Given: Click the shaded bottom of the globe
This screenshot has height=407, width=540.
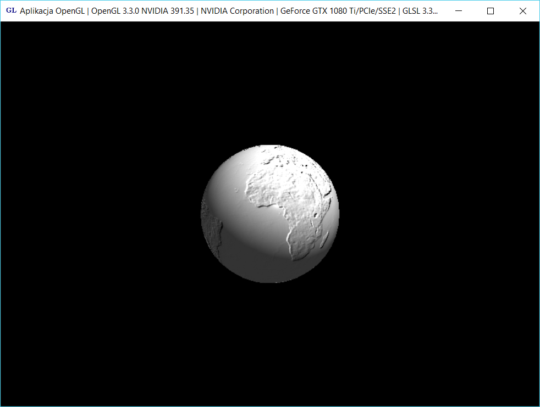Looking at the screenshot, I should 269,272.
